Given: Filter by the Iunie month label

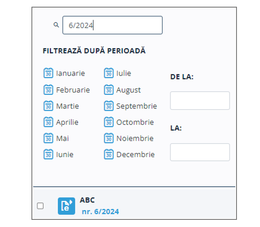Looking at the screenshot, I should pyautogui.click(x=65, y=154).
